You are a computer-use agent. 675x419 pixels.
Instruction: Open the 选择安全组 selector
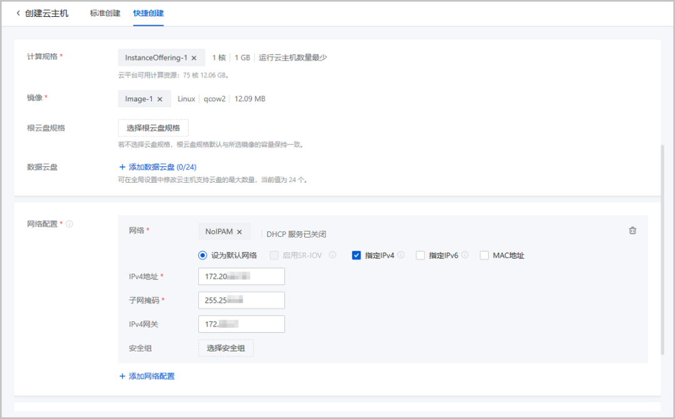tap(226, 348)
